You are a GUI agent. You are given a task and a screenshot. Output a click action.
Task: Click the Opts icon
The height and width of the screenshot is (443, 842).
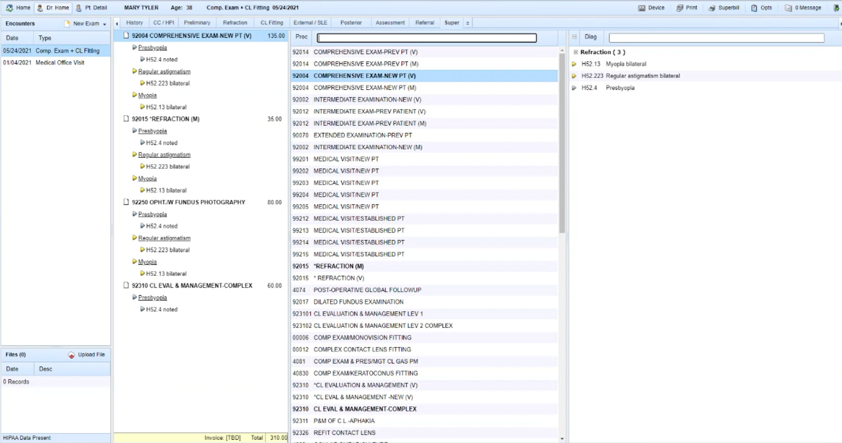(x=761, y=7)
